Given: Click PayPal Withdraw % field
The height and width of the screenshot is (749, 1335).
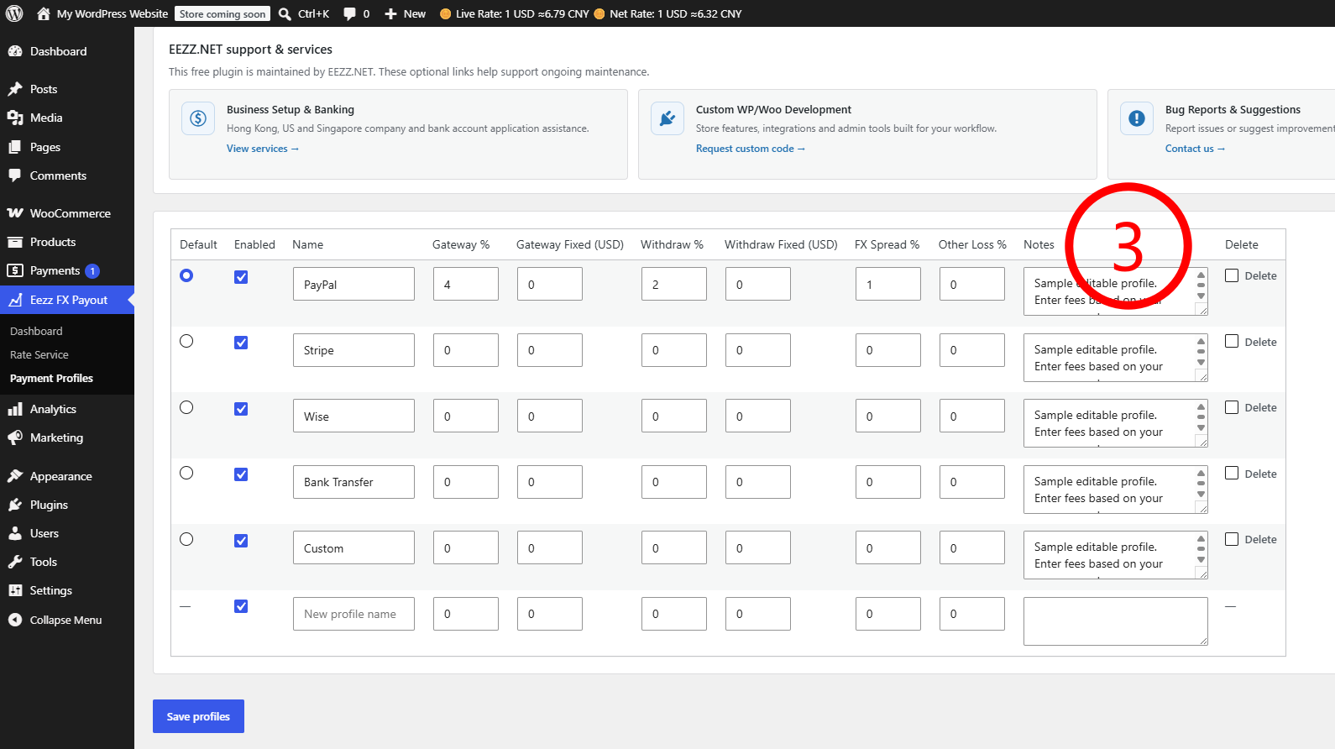Looking at the screenshot, I should pyautogui.click(x=674, y=284).
